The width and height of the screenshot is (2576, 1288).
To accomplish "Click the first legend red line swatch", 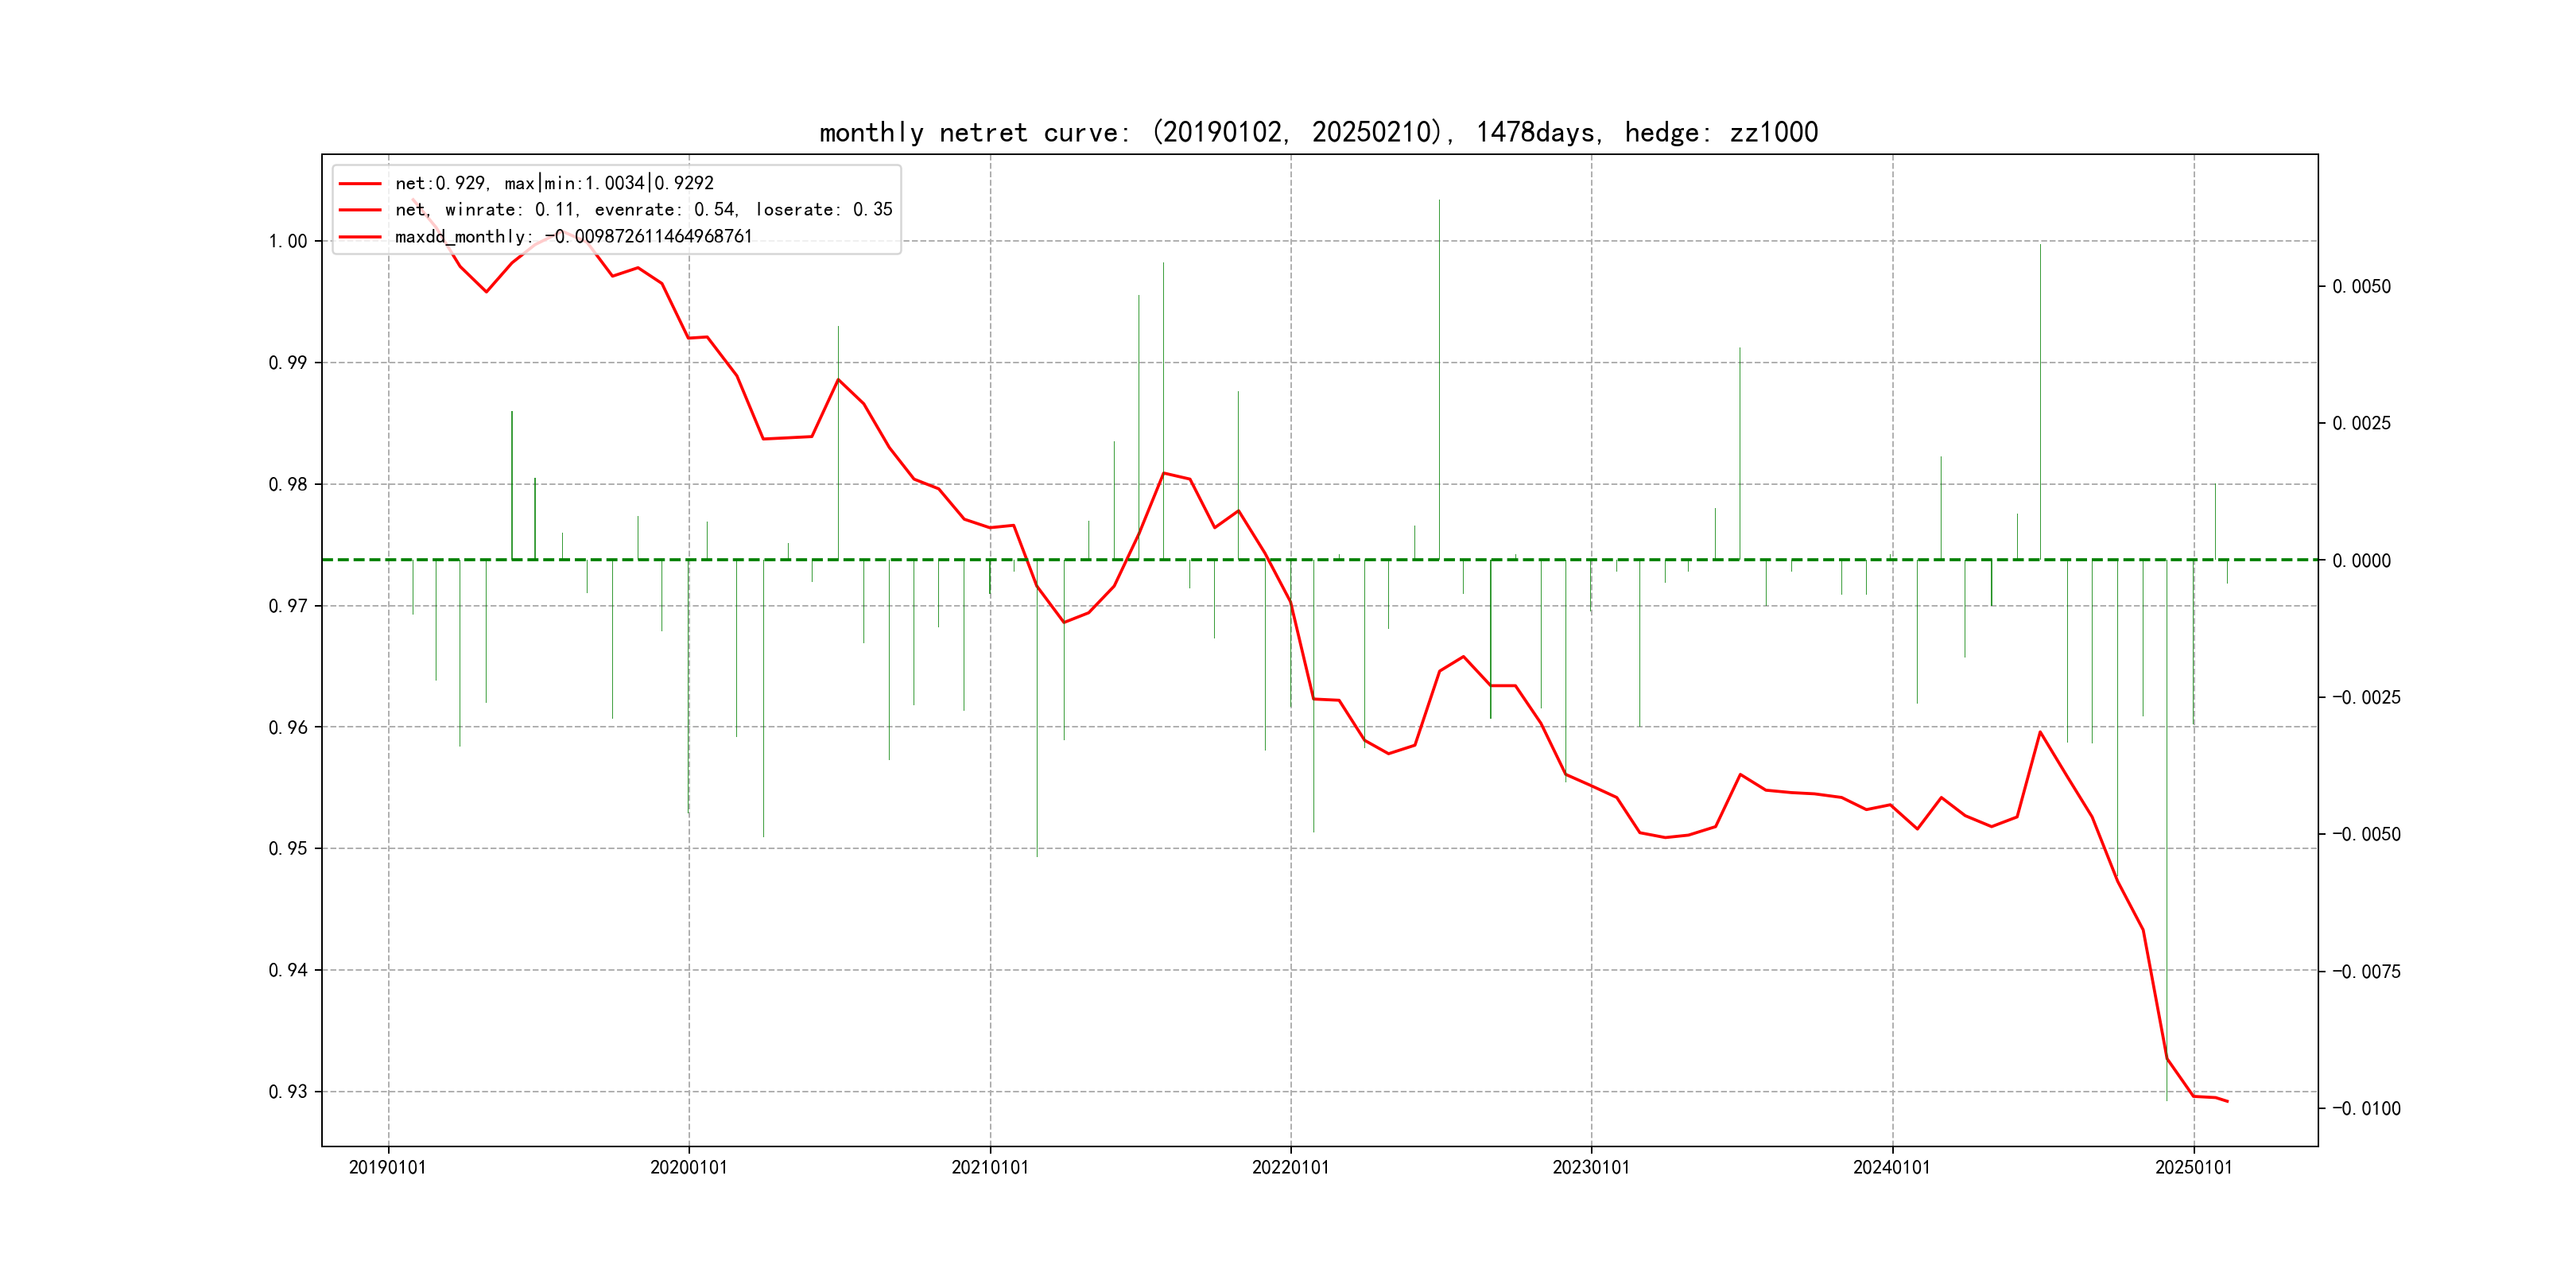I will pos(360,184).
